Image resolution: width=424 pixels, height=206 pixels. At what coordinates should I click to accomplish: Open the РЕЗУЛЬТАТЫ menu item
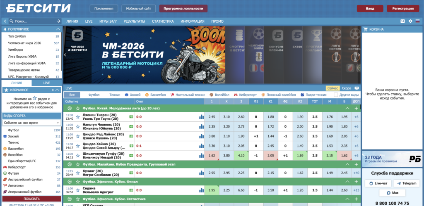coord(134,21)
